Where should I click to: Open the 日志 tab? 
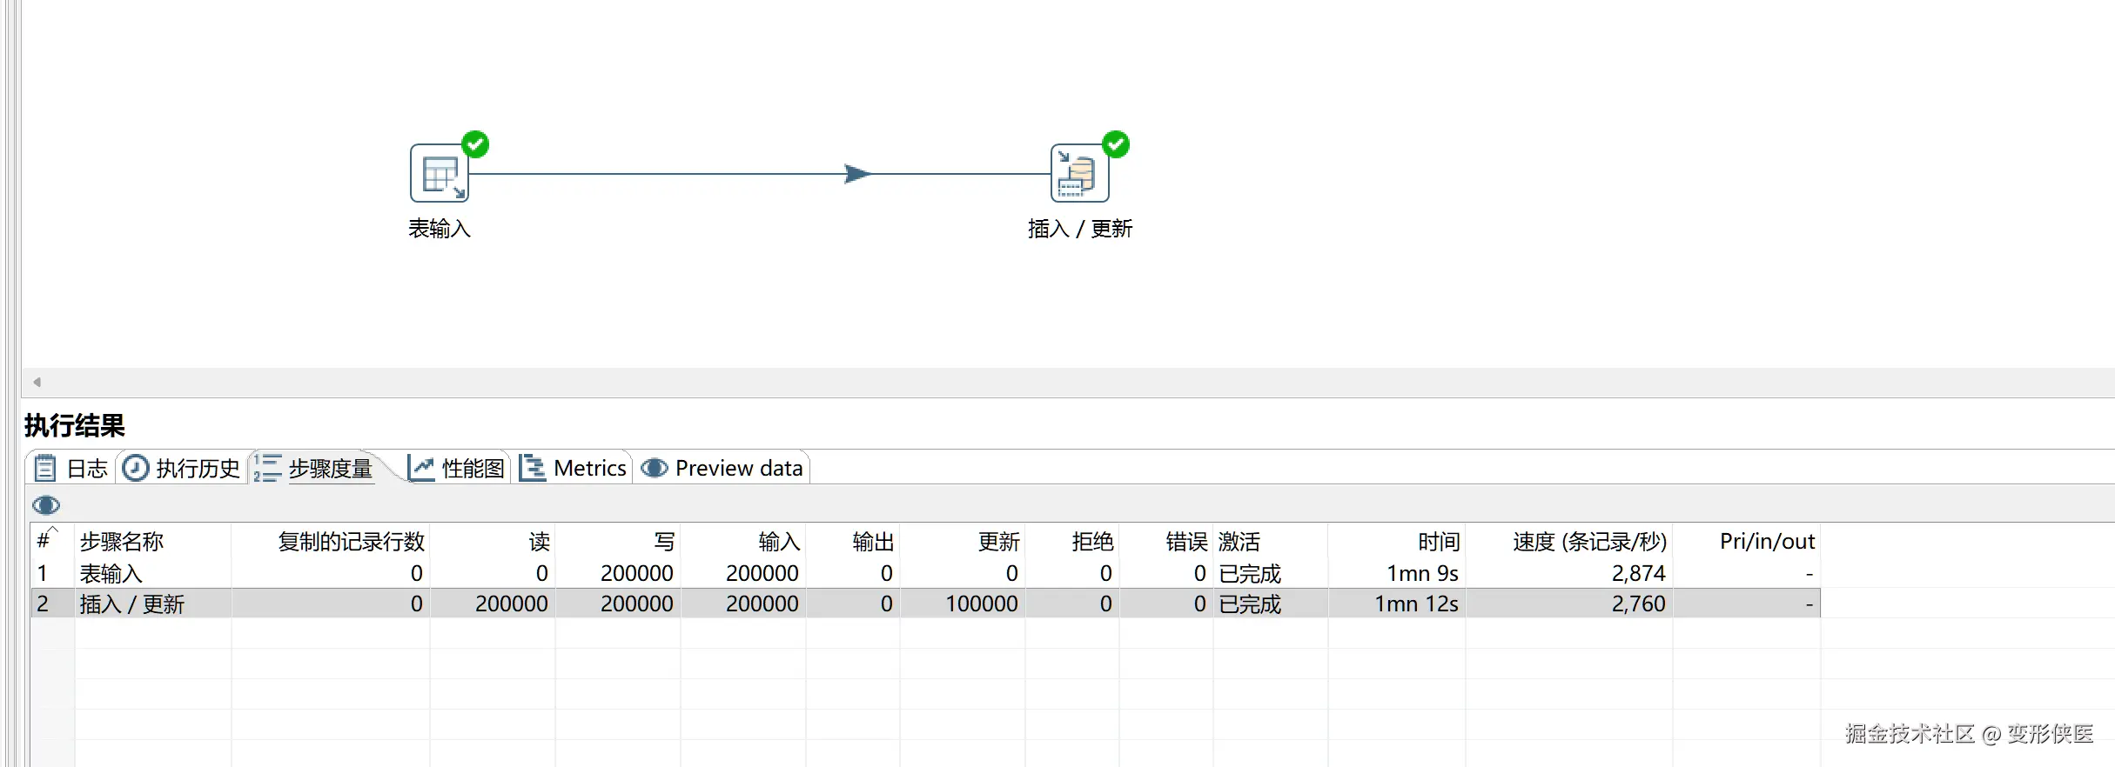point(71,469)
